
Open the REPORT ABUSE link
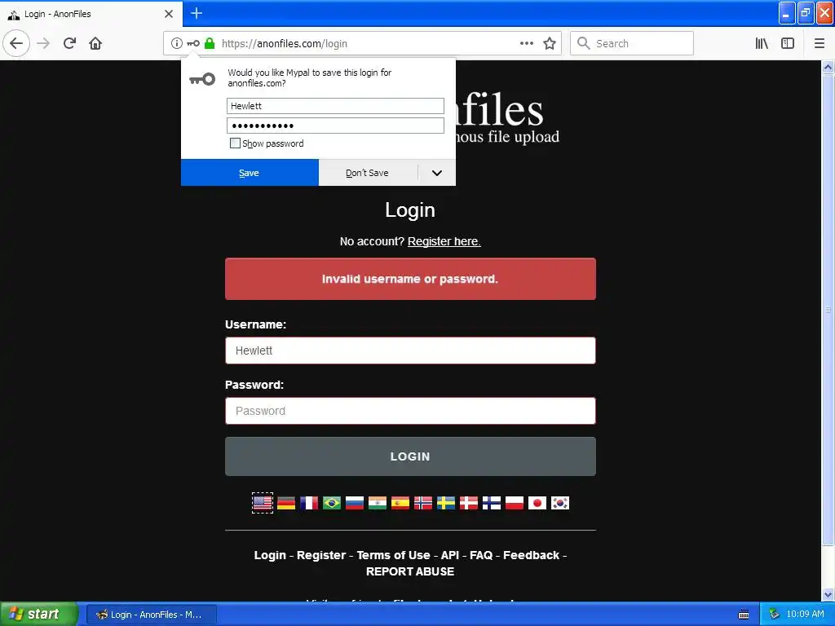tap(410, 571)
